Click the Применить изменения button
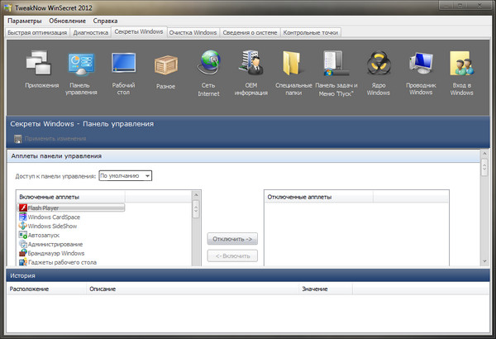The image size is (496, 339). [x=55, y=138]
